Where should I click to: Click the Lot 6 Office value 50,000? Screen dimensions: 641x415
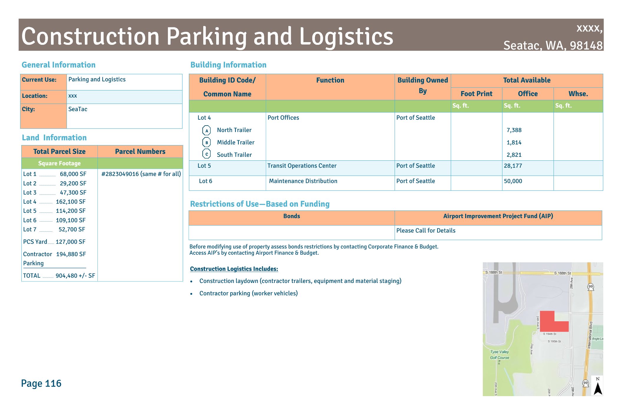(x=513, y=181)
